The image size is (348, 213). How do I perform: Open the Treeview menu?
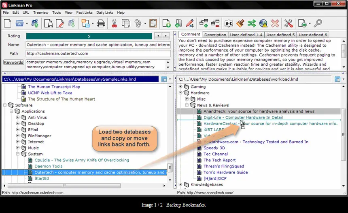coord(40,13)
